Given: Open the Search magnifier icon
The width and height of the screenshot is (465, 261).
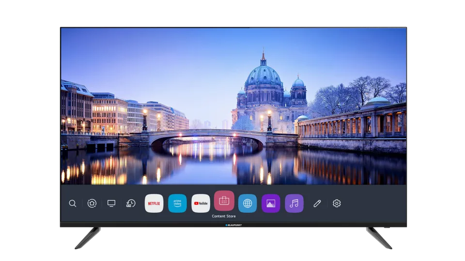Looking at the screenshot, I should point(73,203).
